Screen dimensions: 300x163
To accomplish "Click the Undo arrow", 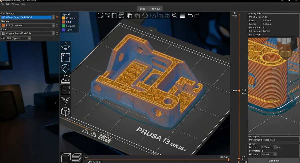I will [190, 15].
